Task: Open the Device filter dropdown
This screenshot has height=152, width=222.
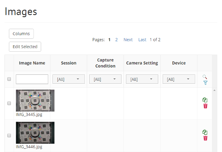Action: click(179, 79)
